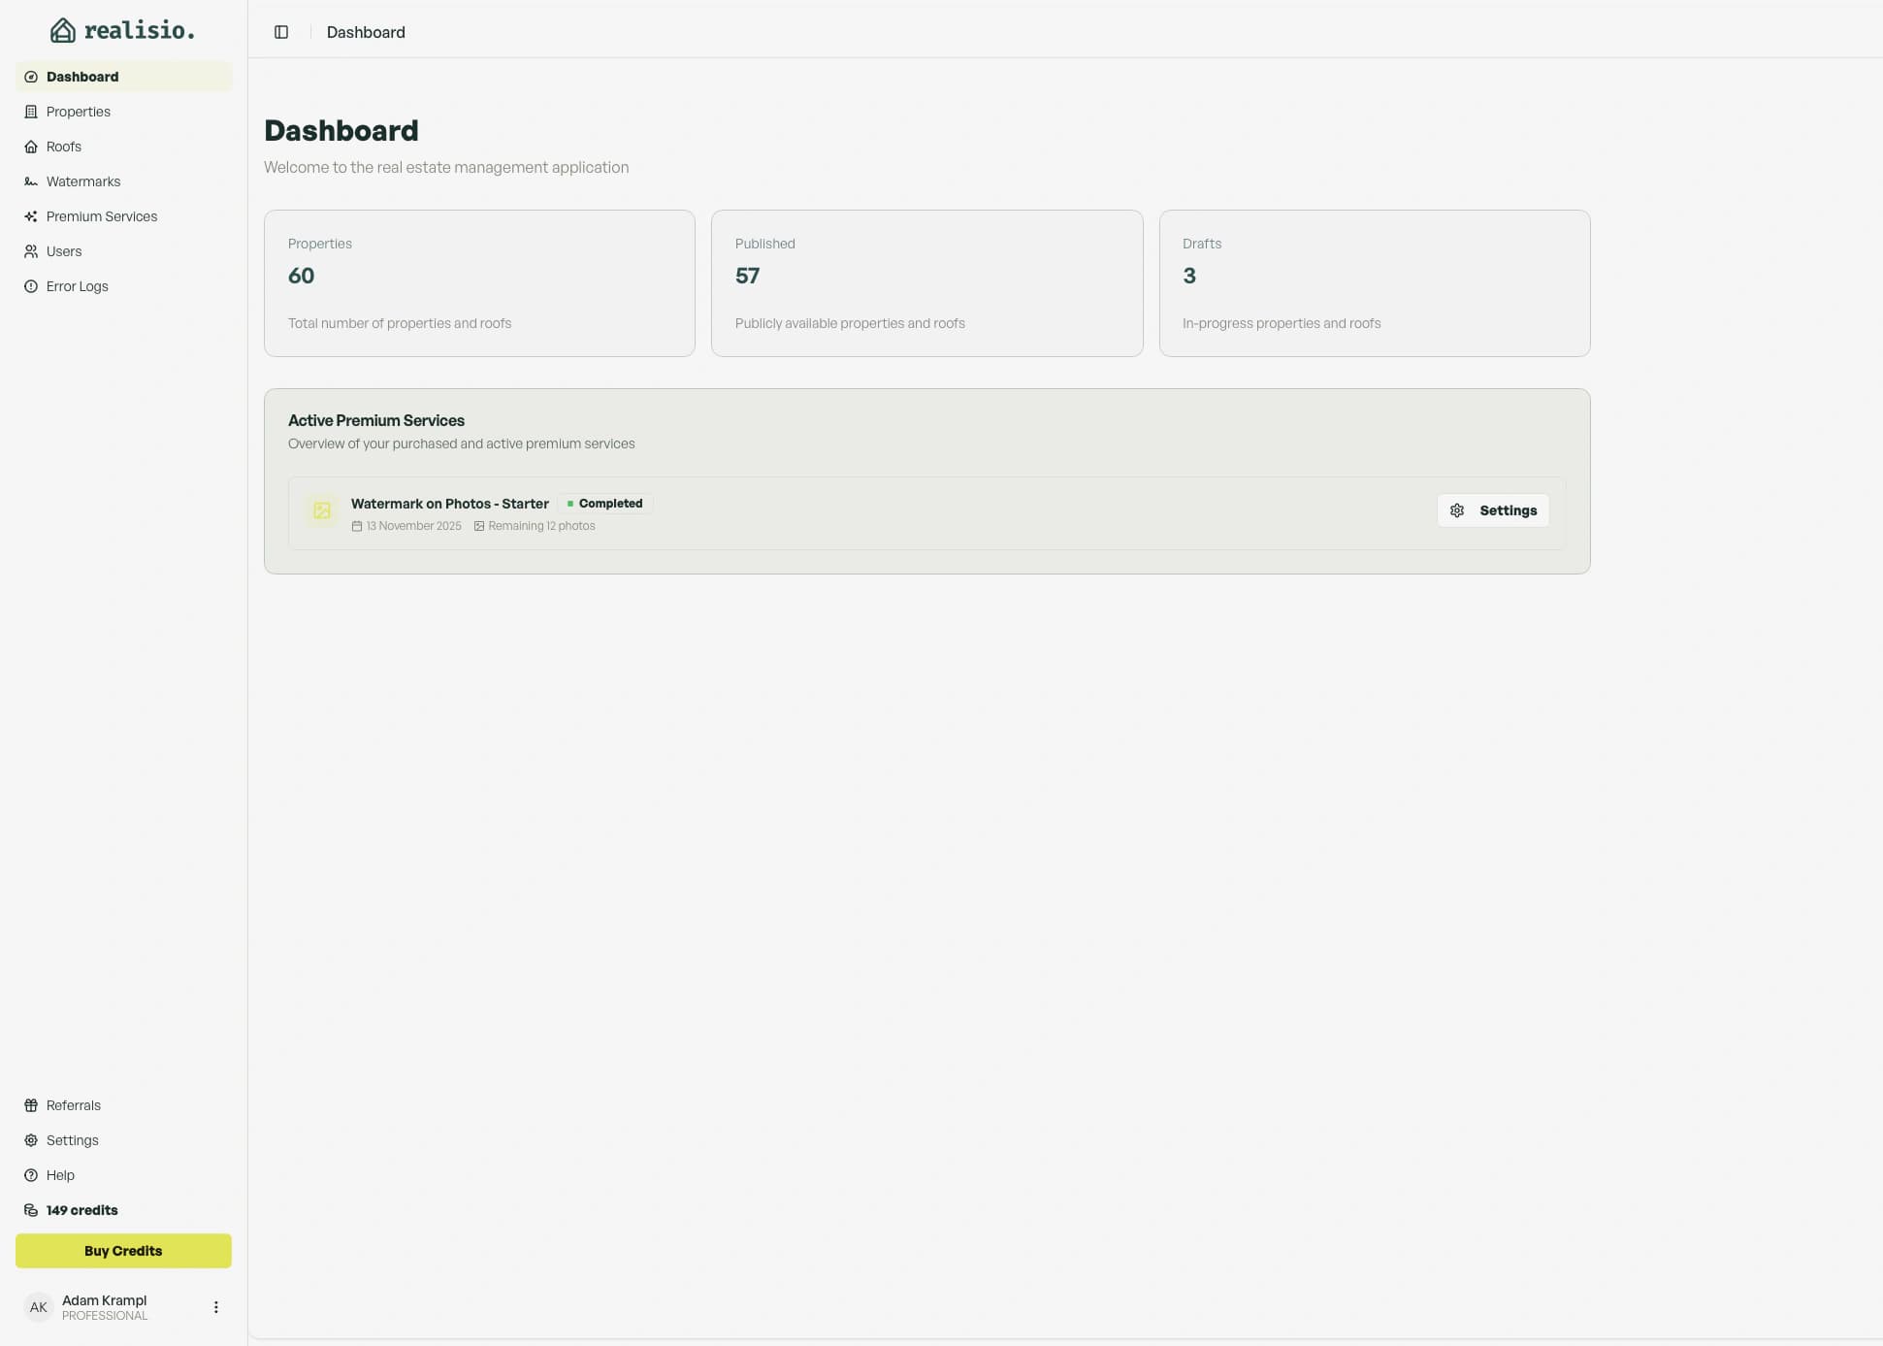This screenshot has height=1346, width=1883.
Task: Navigate to Watermarks
Action: [123, 181]
